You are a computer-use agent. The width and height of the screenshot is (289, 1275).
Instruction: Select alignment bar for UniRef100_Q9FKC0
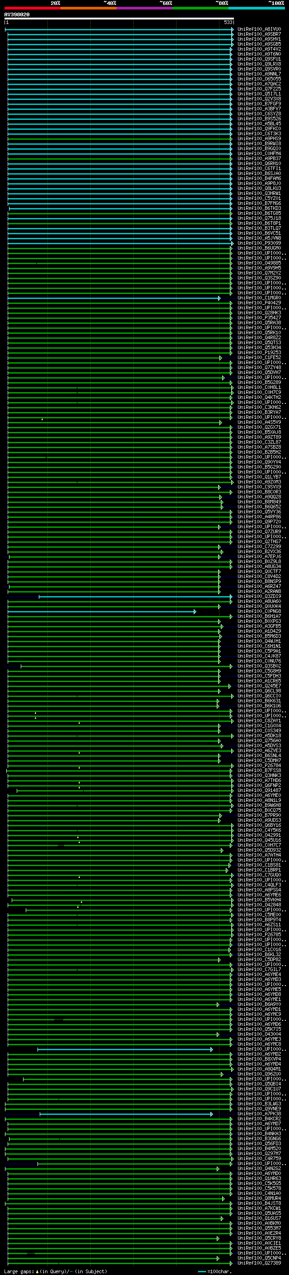(x=120, y=129)
